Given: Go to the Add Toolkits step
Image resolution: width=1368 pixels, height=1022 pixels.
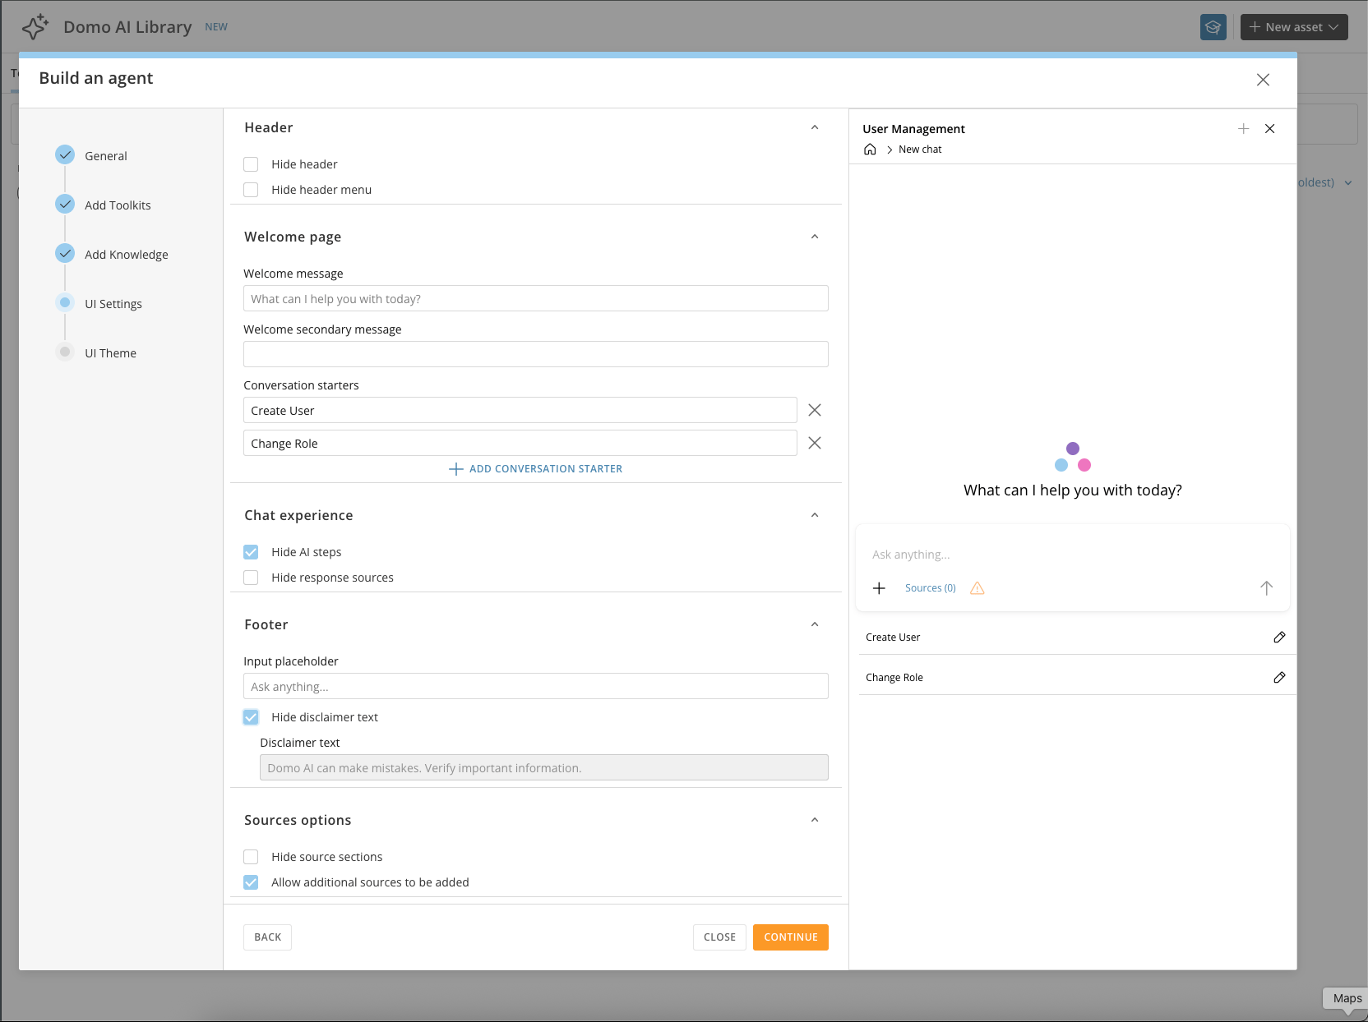Looking at the screenshot, I should tap(118, 205).
